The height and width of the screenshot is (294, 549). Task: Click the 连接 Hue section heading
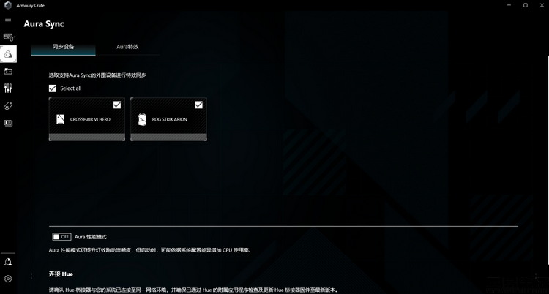[61, 274]
